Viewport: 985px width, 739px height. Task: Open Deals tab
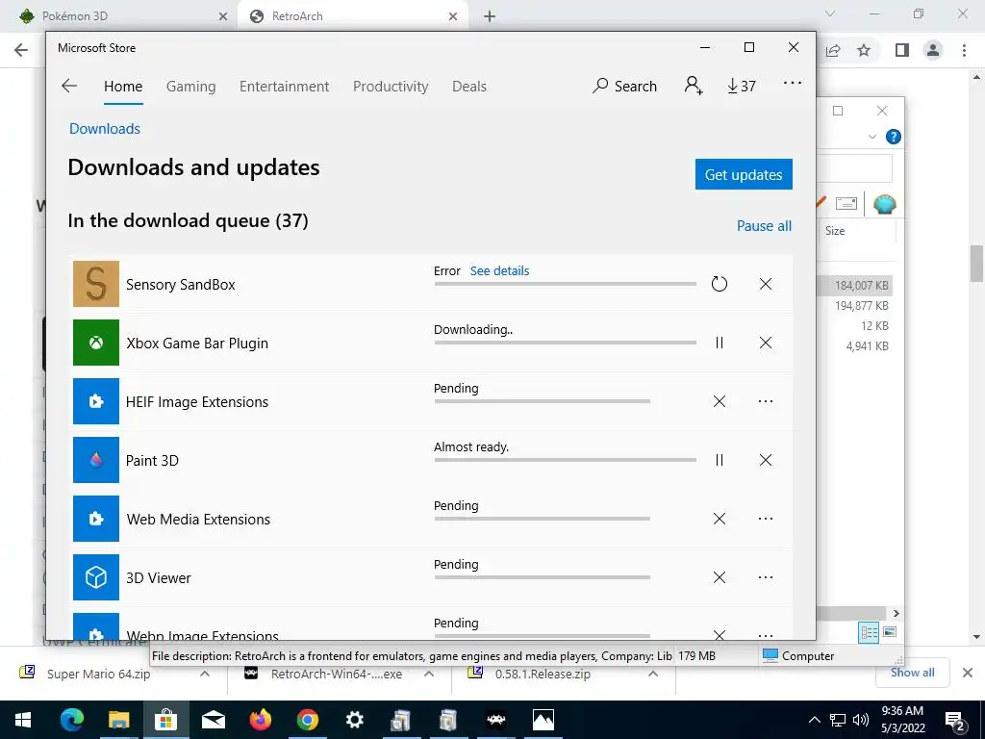(469, 86)
